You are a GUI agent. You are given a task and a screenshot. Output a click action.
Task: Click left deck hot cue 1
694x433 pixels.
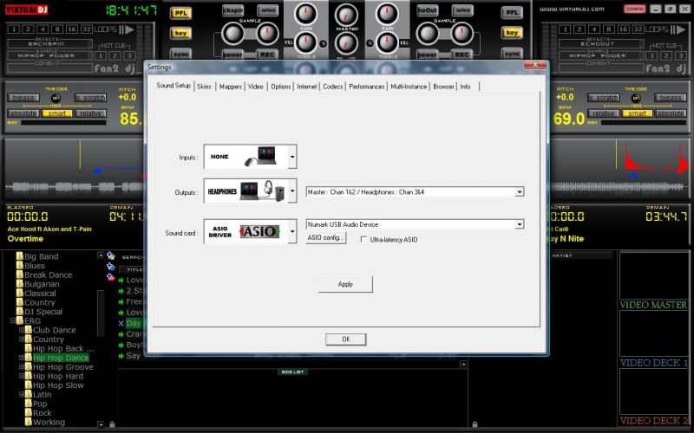[x=101, y=55]
